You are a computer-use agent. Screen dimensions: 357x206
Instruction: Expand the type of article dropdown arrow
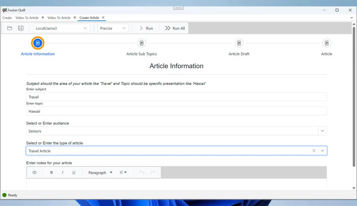click(x=322, y=151)
